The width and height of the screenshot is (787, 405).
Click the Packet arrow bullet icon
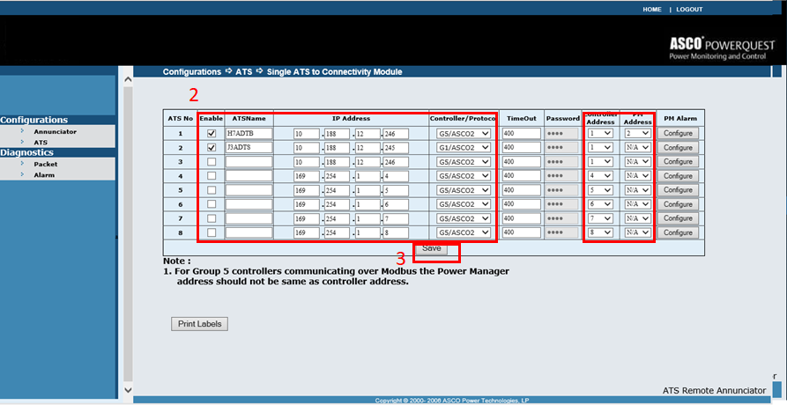click(x=23, y=164)
